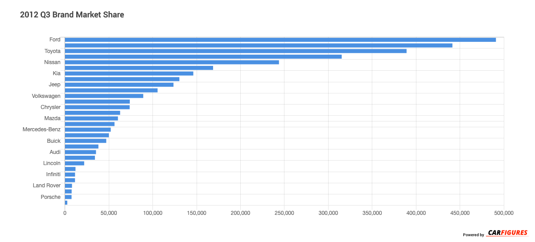
Task: Select the Lincoln bar
Action: 74,163
